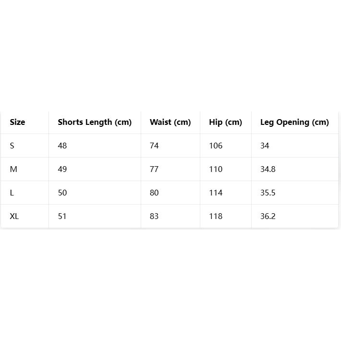Click the Size column header
Viewport: 341px width, 341px height.
[17, 122]
